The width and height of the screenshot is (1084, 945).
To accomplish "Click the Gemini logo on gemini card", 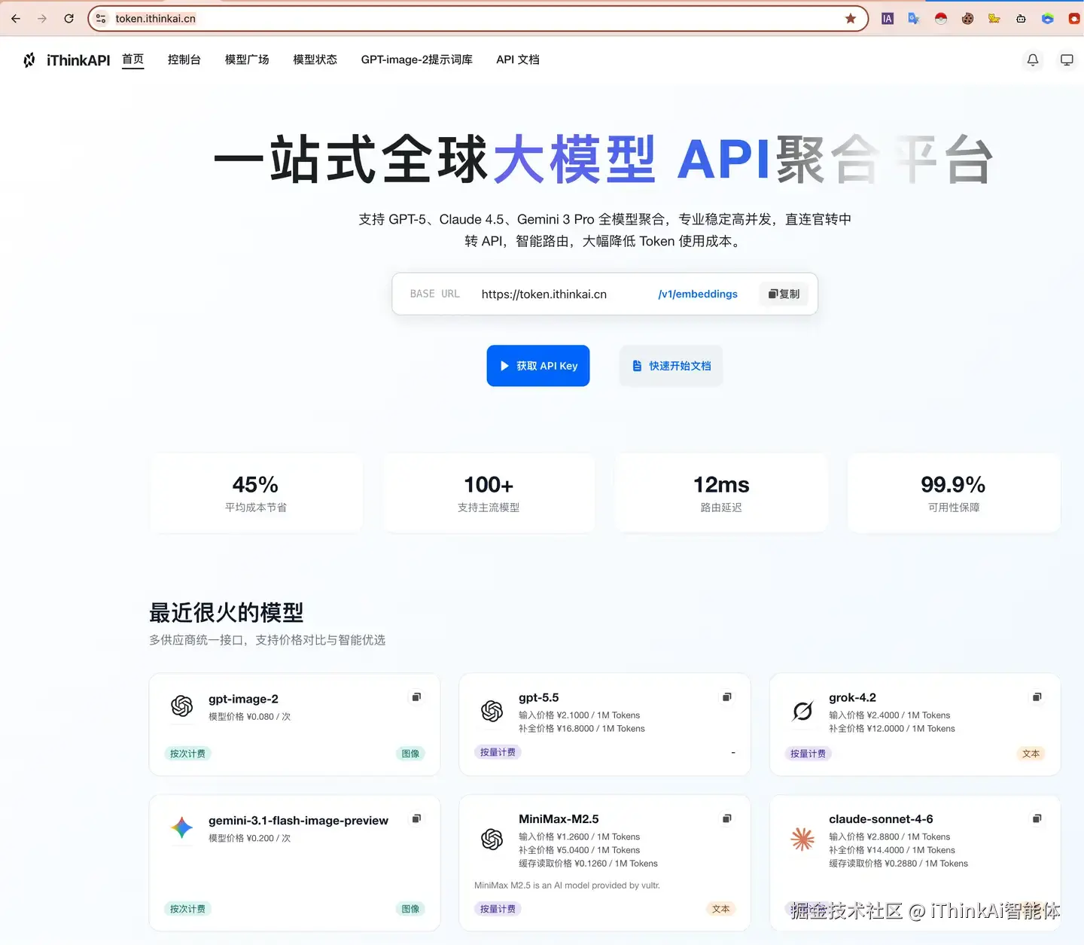I will pyautogui.click(x=182, y=828).
